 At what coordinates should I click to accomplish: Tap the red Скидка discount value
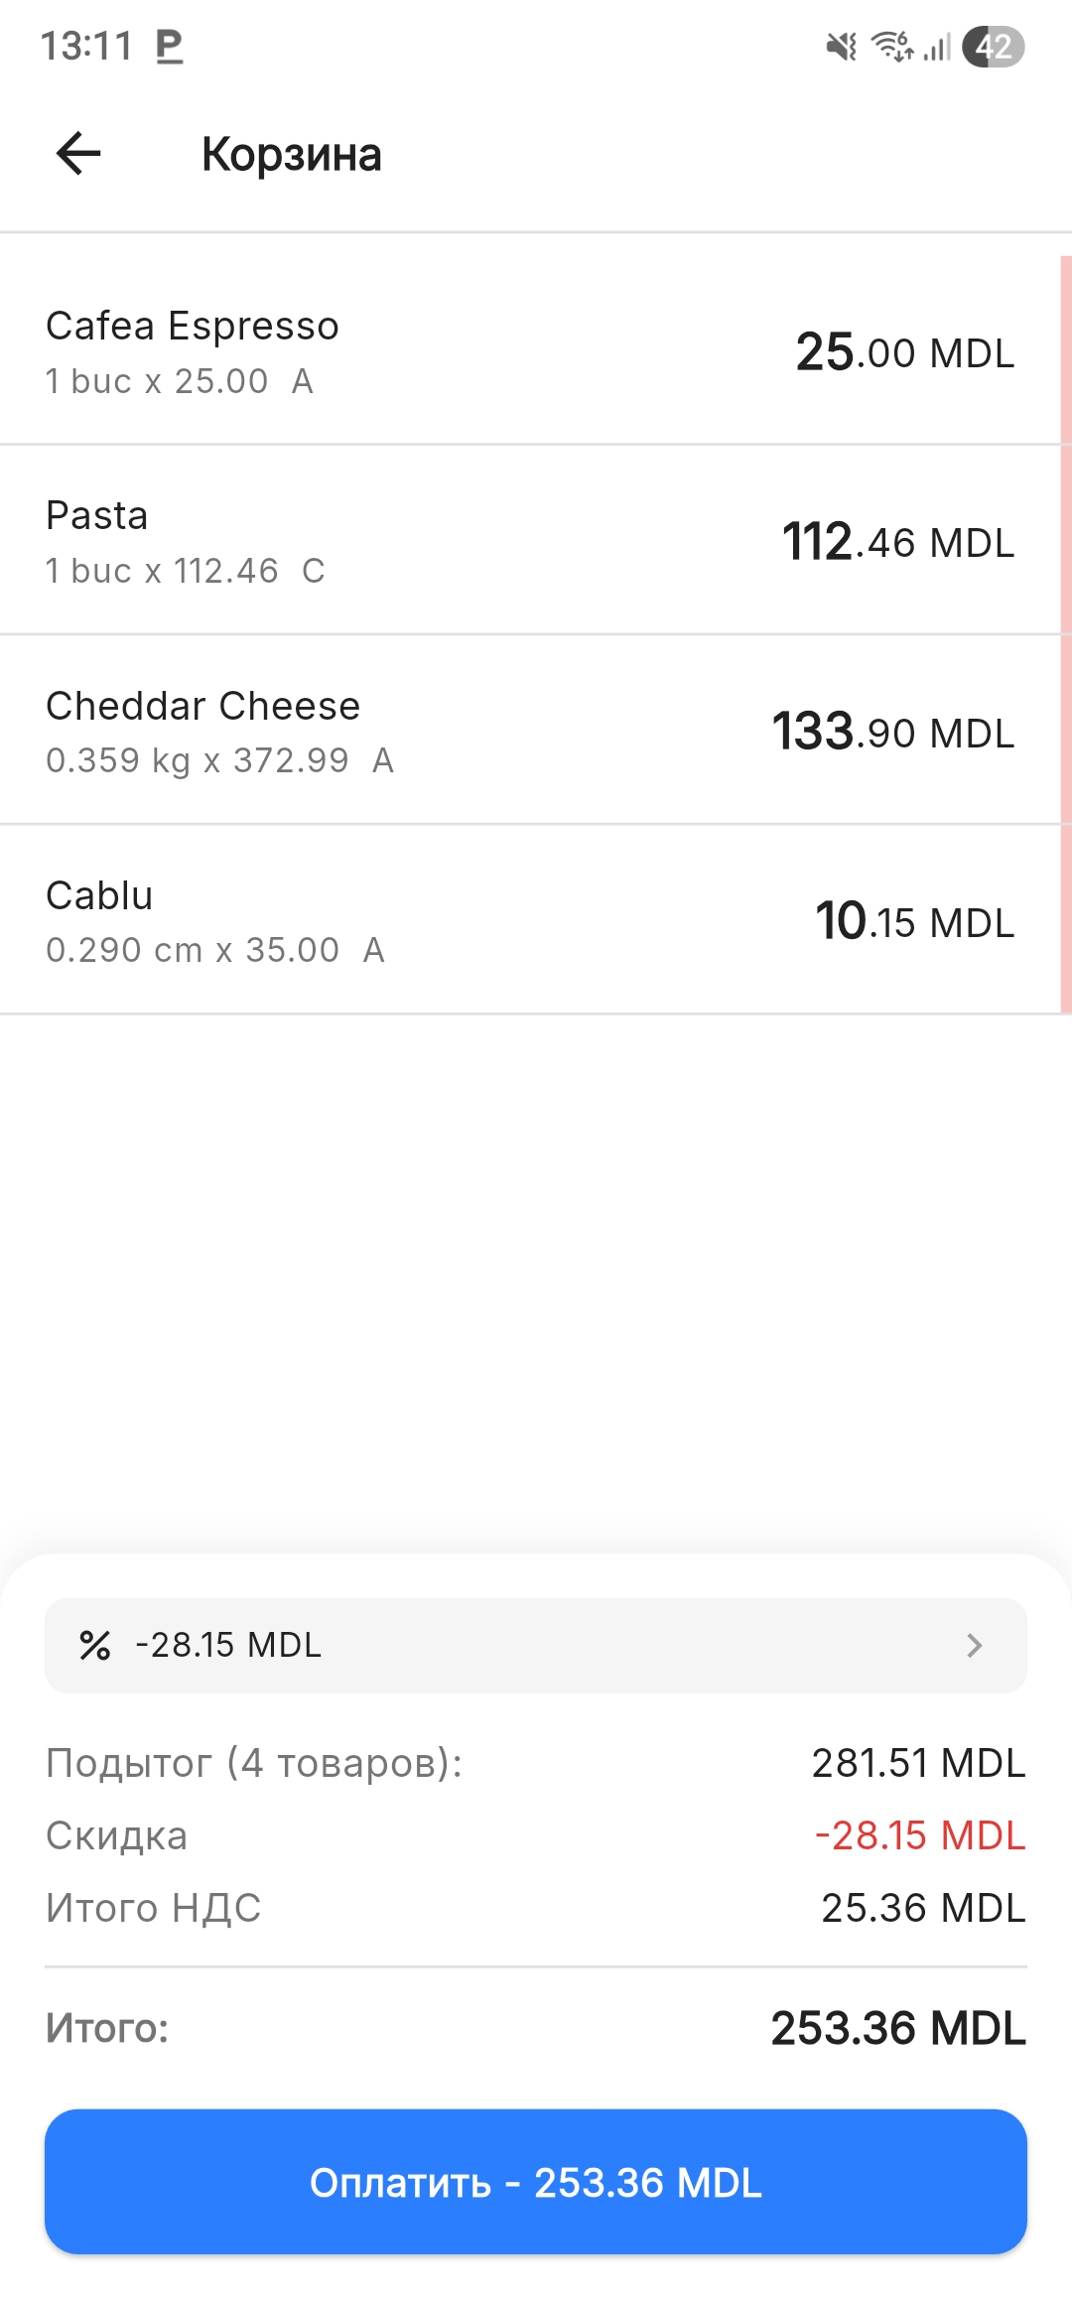919,1835
